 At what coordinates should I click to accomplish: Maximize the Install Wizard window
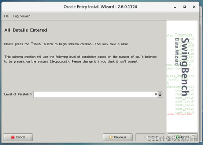coord(185,7)
